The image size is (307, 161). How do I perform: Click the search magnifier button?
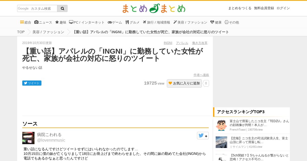(x=62, y=8)
